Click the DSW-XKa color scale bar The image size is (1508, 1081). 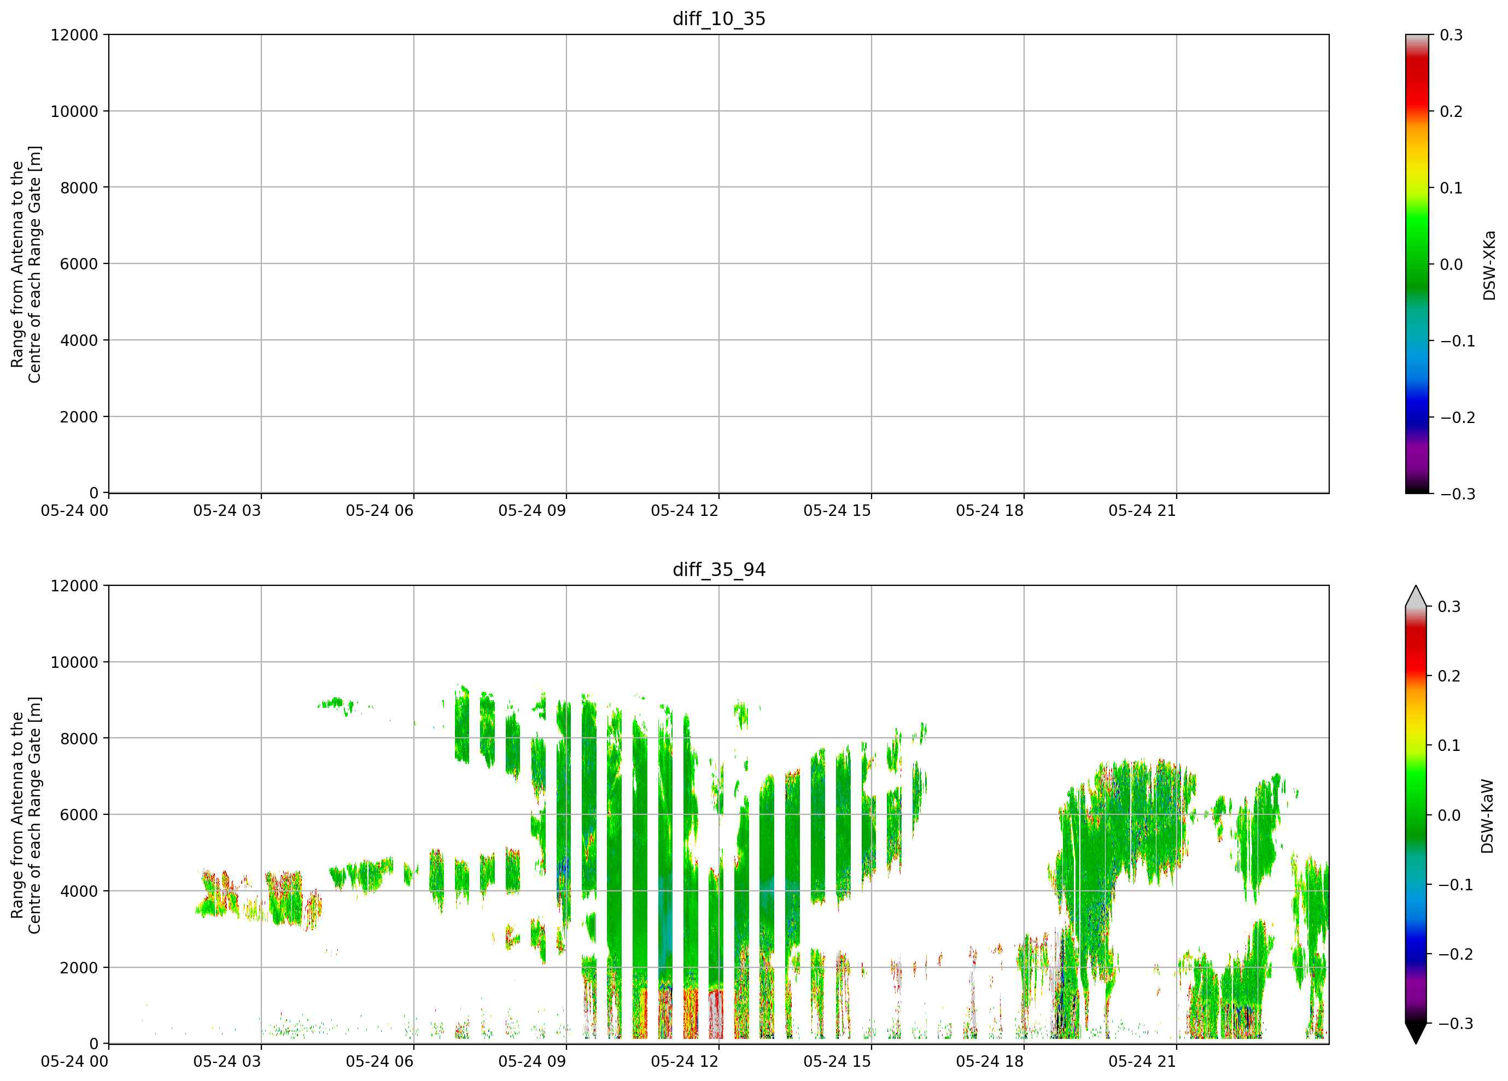tap(1417, 264)
